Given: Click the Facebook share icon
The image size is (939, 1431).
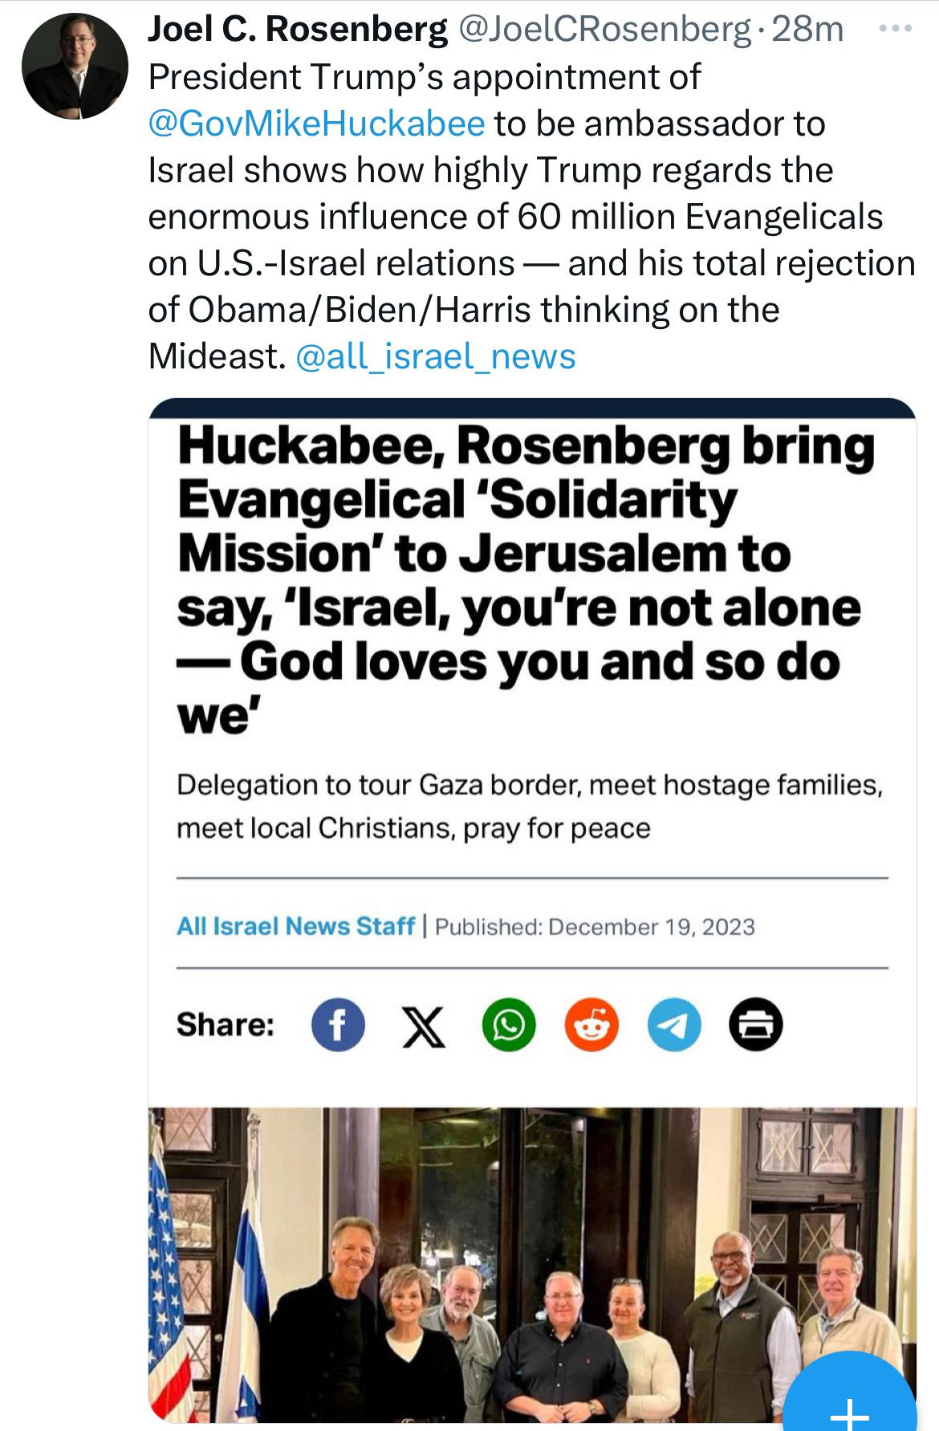Looking at the screenshot, I should tap(338, 1025).
